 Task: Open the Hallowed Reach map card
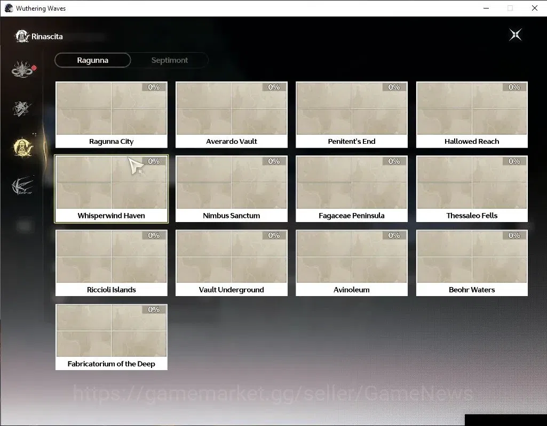point(472,114)
